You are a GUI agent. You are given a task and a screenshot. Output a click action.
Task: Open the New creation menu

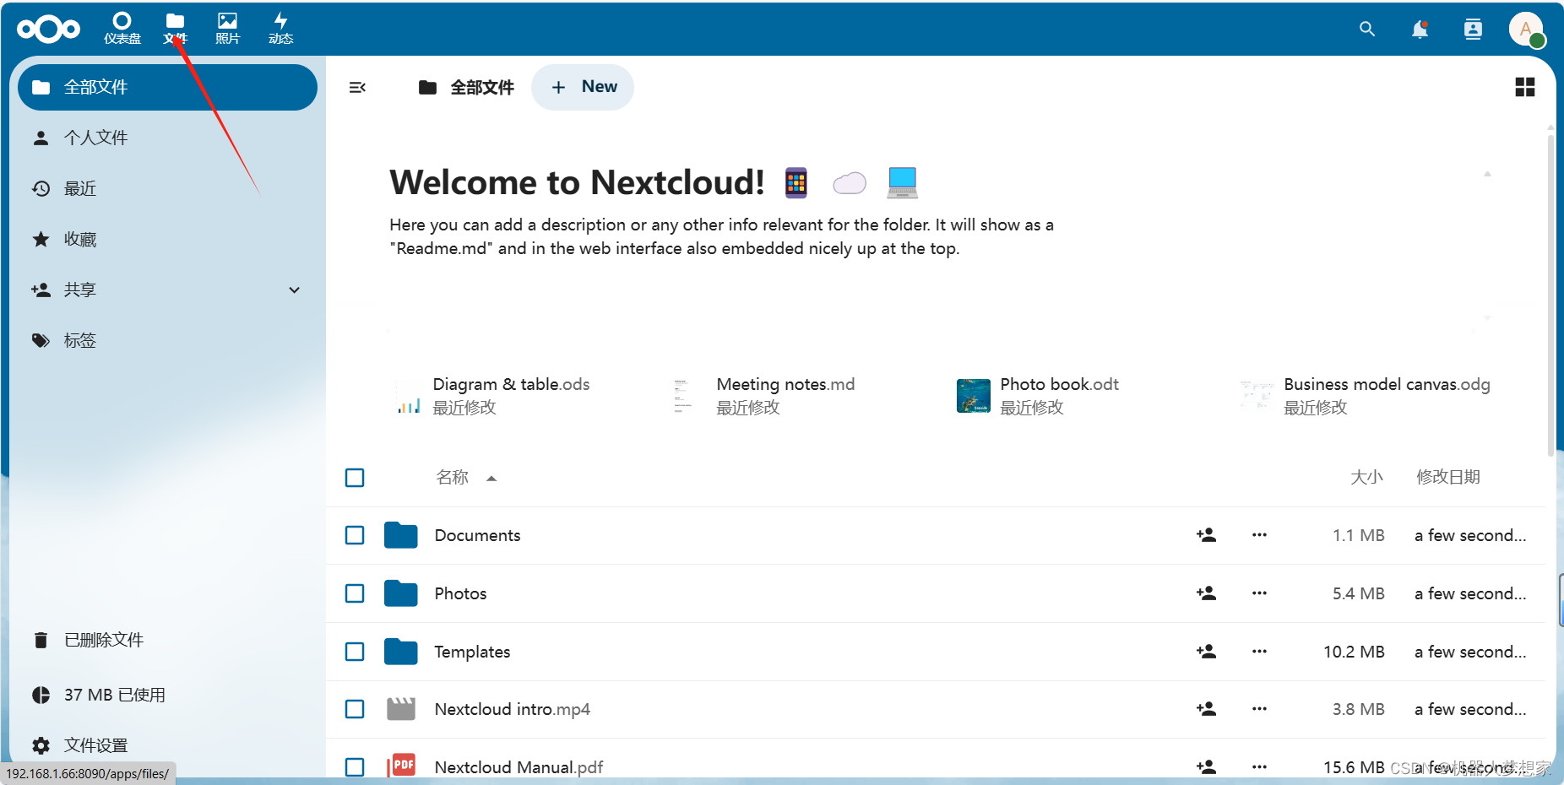[582, 87]
